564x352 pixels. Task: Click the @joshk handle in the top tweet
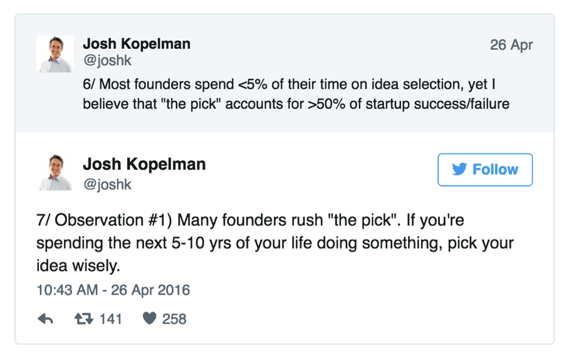click(107, 61)
